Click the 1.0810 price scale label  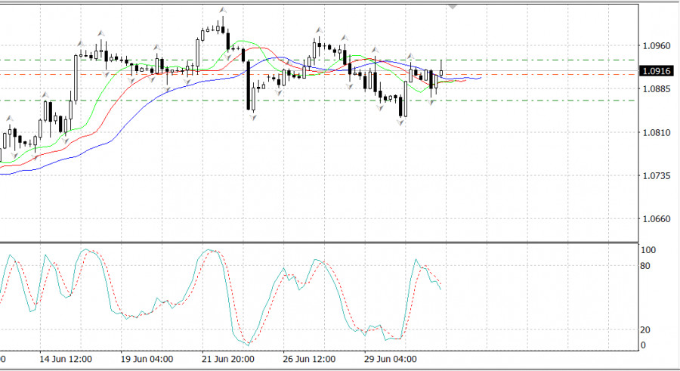click(x=655, y=132)
